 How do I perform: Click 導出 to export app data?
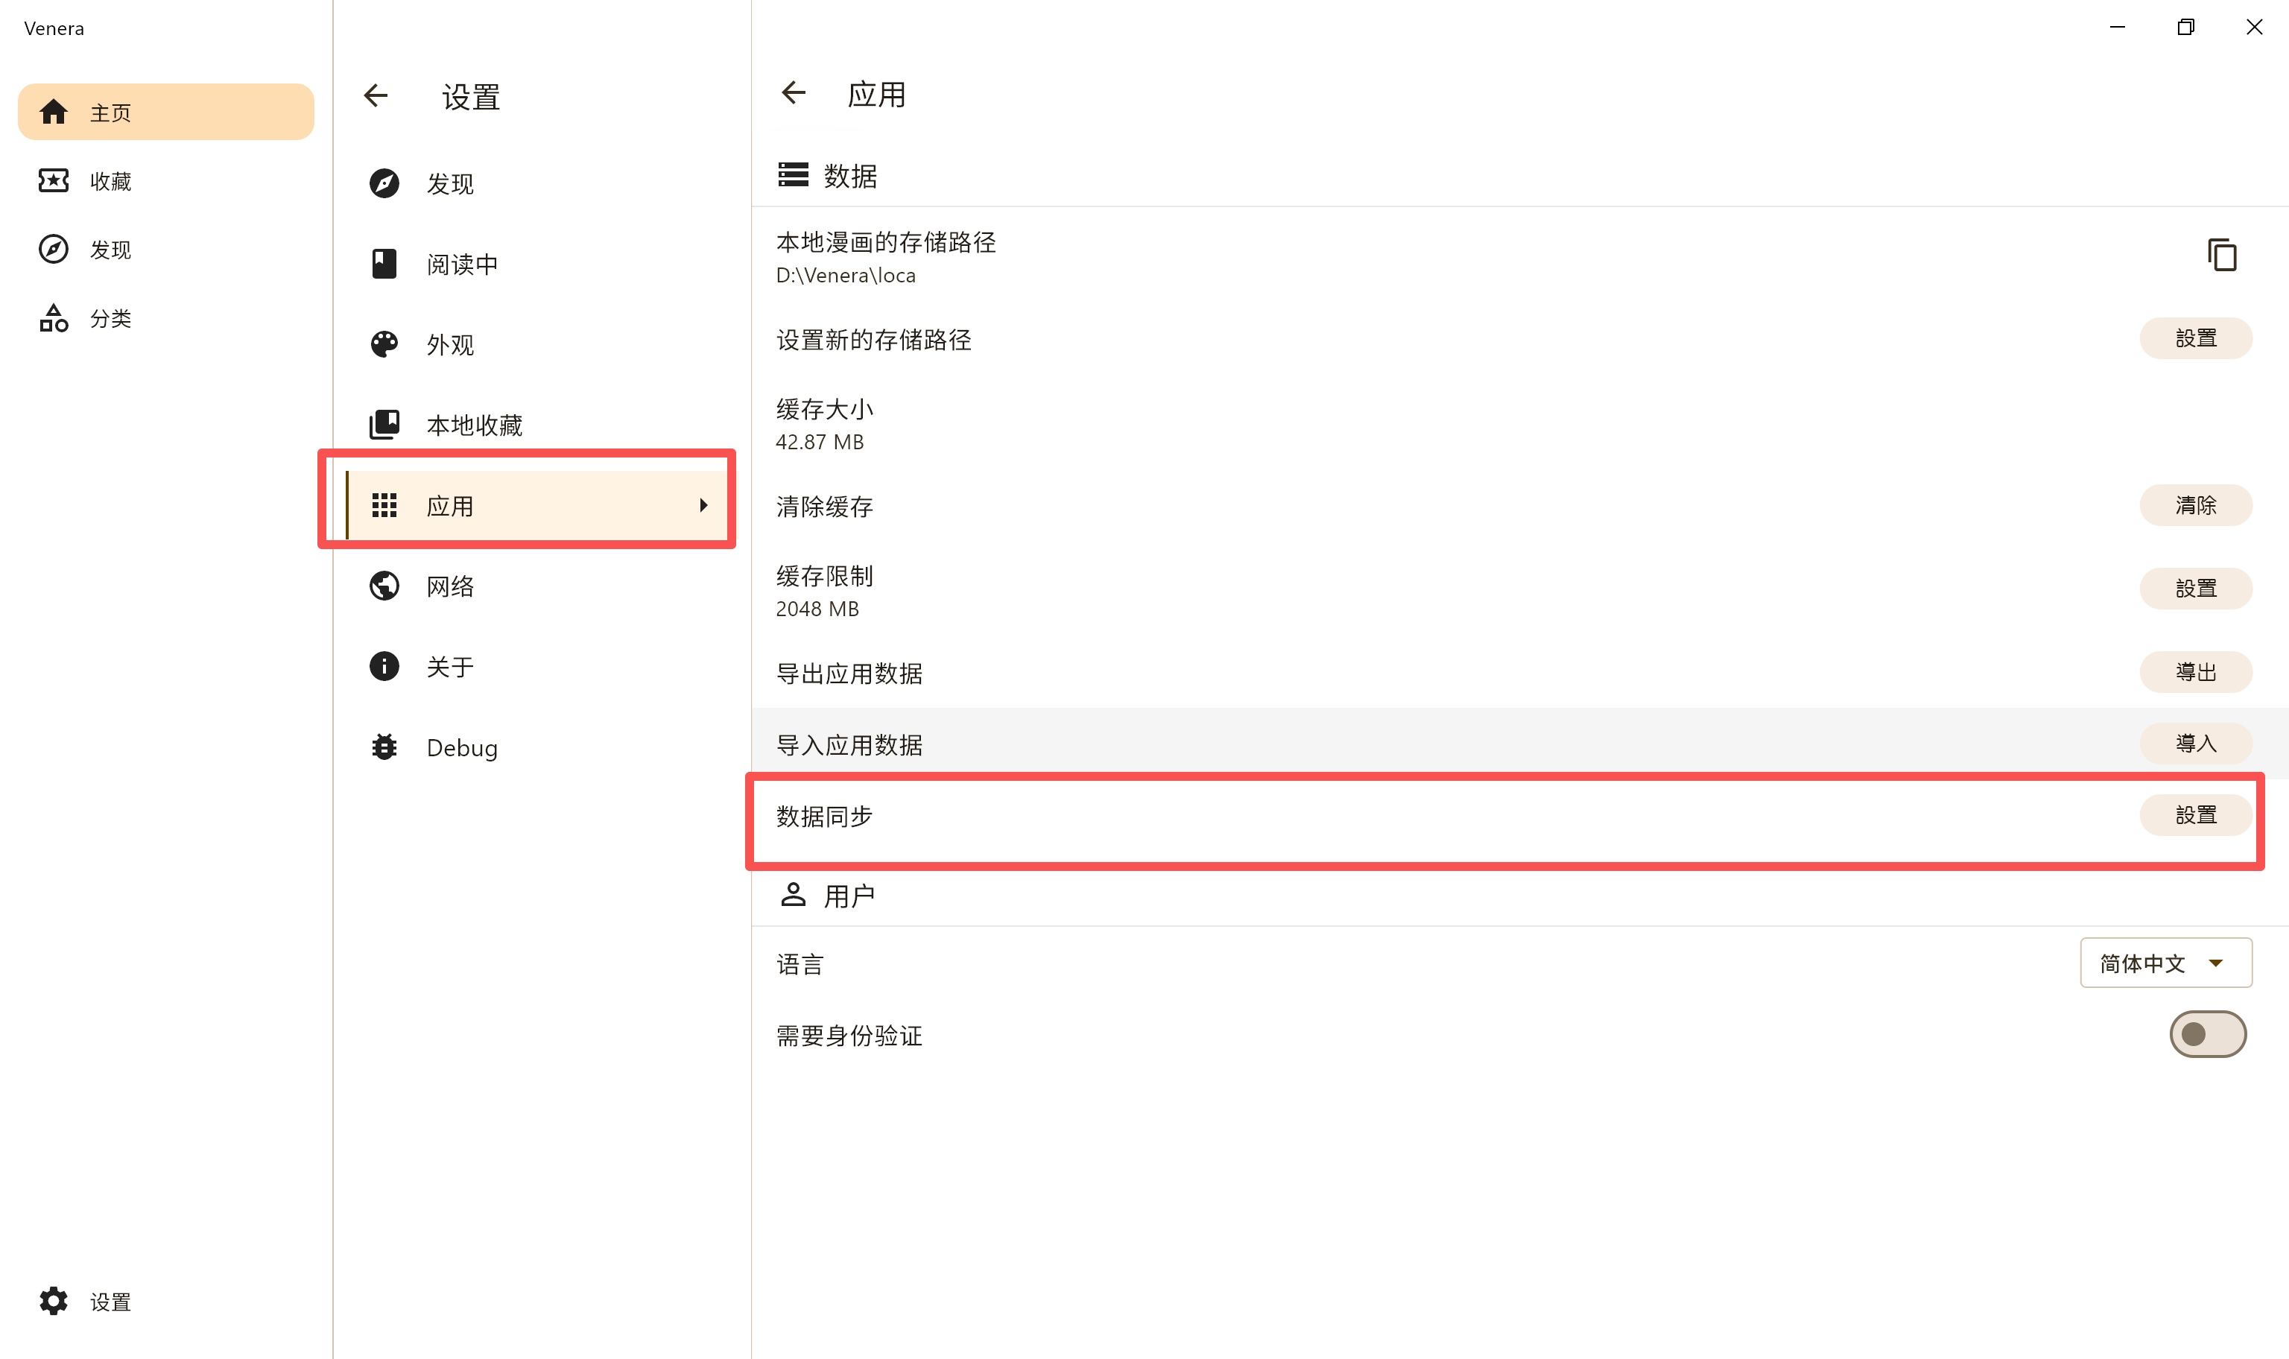pos(2194,672)
